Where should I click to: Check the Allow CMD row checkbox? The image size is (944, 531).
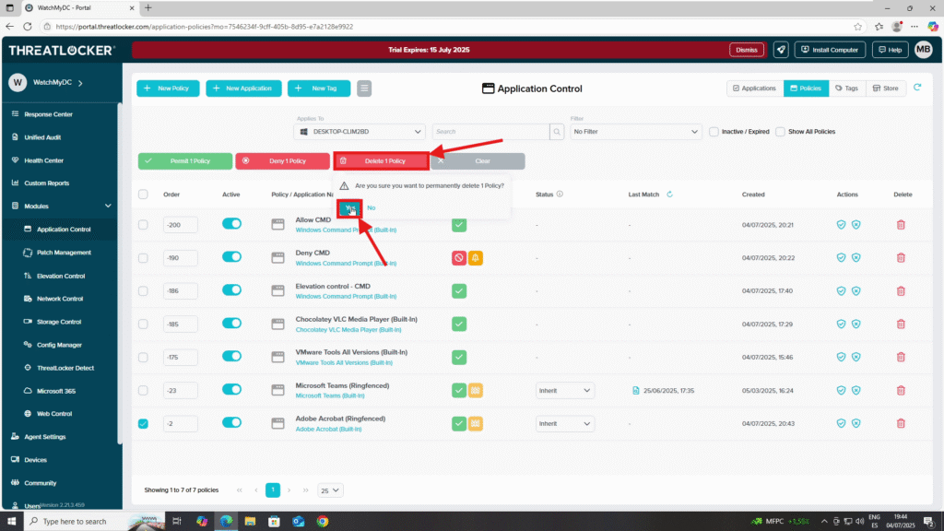[143, 225]
